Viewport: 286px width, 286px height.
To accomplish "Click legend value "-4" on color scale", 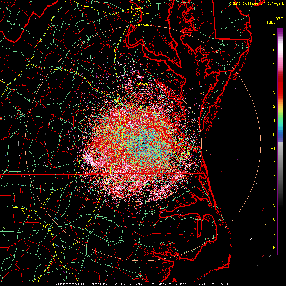I will [273, 191].
